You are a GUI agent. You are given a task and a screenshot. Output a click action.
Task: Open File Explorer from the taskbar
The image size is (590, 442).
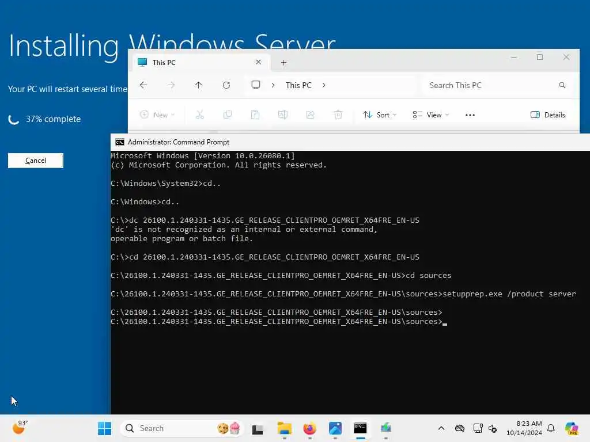point(285,428)
